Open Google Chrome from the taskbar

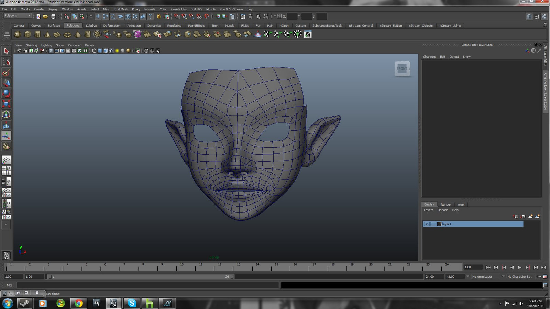coord(78,303)
